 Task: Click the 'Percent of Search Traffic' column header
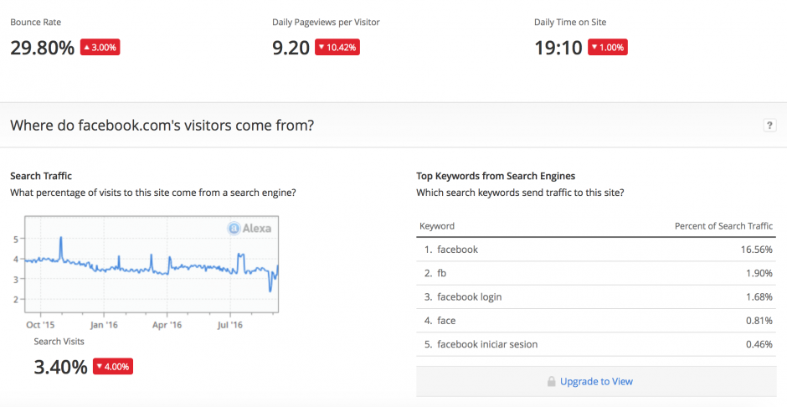coord(723,226)
